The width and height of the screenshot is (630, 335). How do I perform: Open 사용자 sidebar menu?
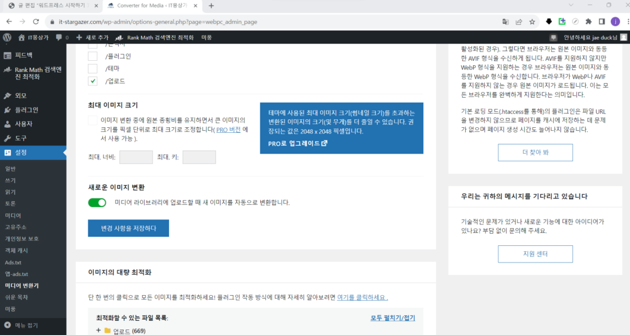(x=33, y=124)
